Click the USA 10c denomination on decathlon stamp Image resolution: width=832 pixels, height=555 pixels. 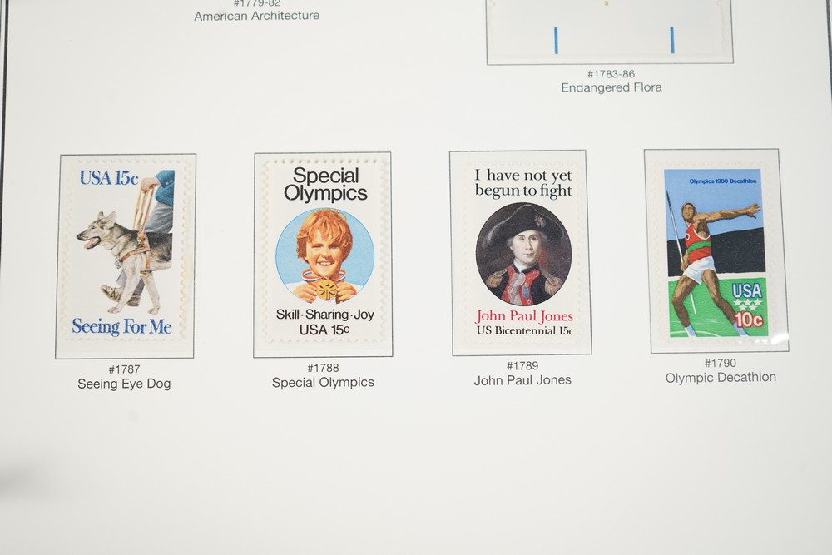748,305
